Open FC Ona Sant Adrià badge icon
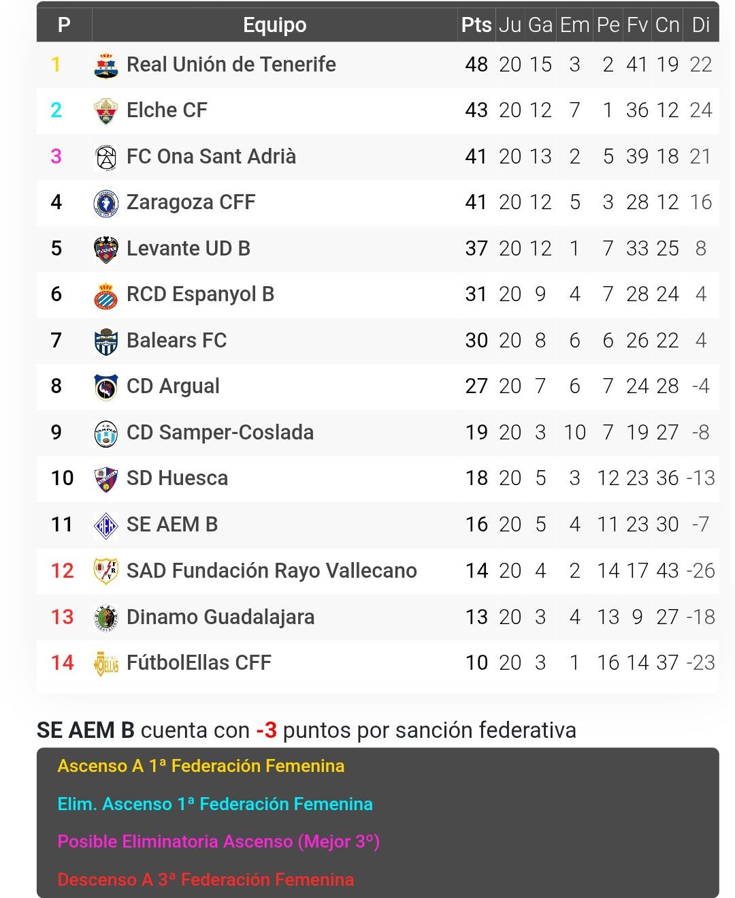 pos(105,157)
